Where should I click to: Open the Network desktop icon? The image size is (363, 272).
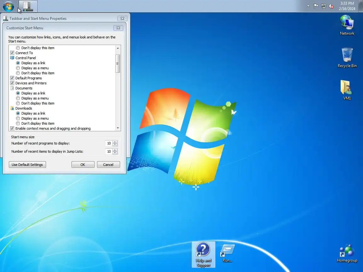(347, 25)
